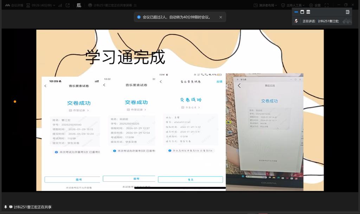Viewport: 360px width, 214px height.
Task: Click the 计科251曹江宏正在共享 label at the bottom
Action: [x=32, y=207]
